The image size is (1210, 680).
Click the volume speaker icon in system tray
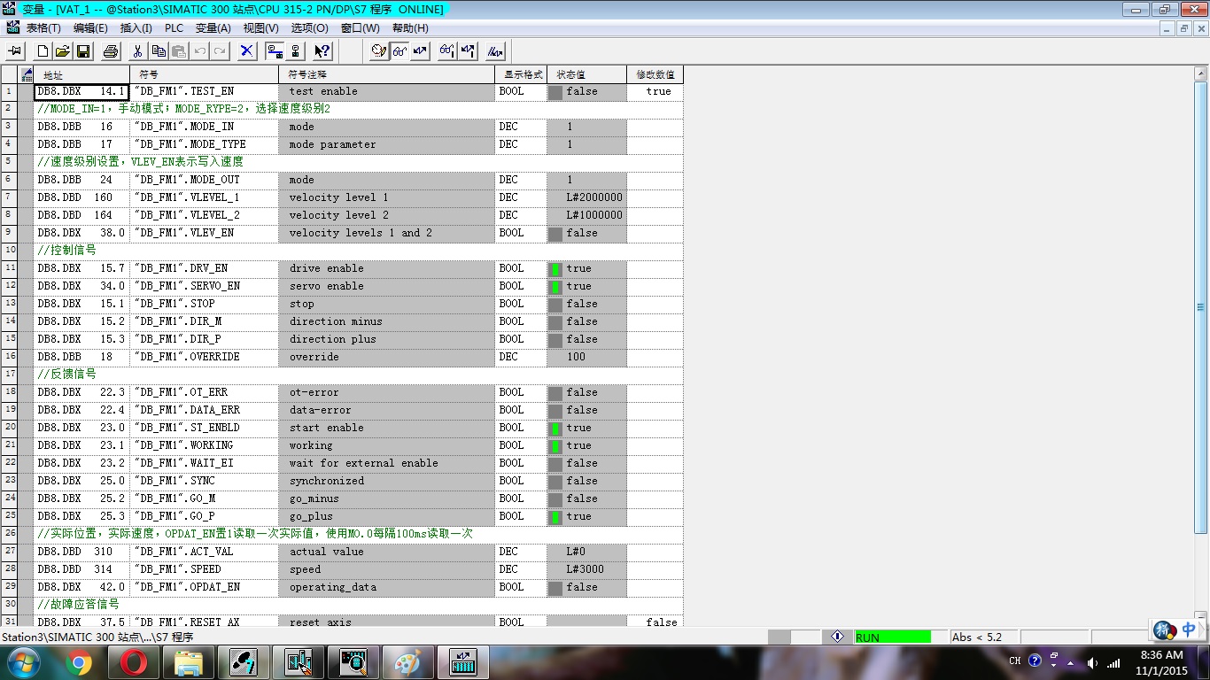[1091, 663]
